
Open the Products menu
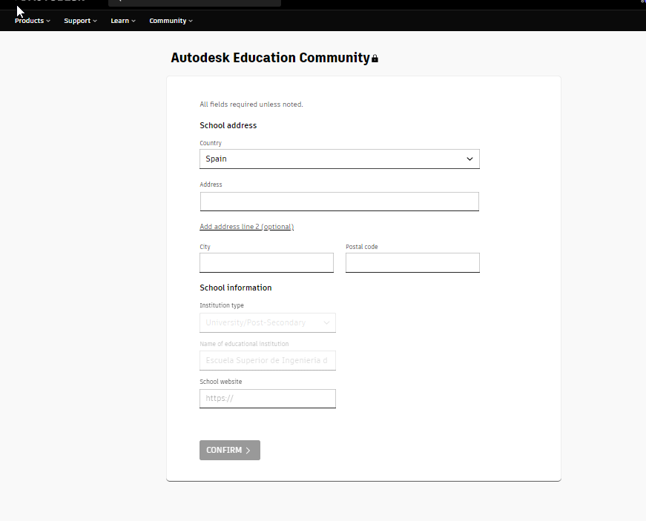(x=32, y=21)
